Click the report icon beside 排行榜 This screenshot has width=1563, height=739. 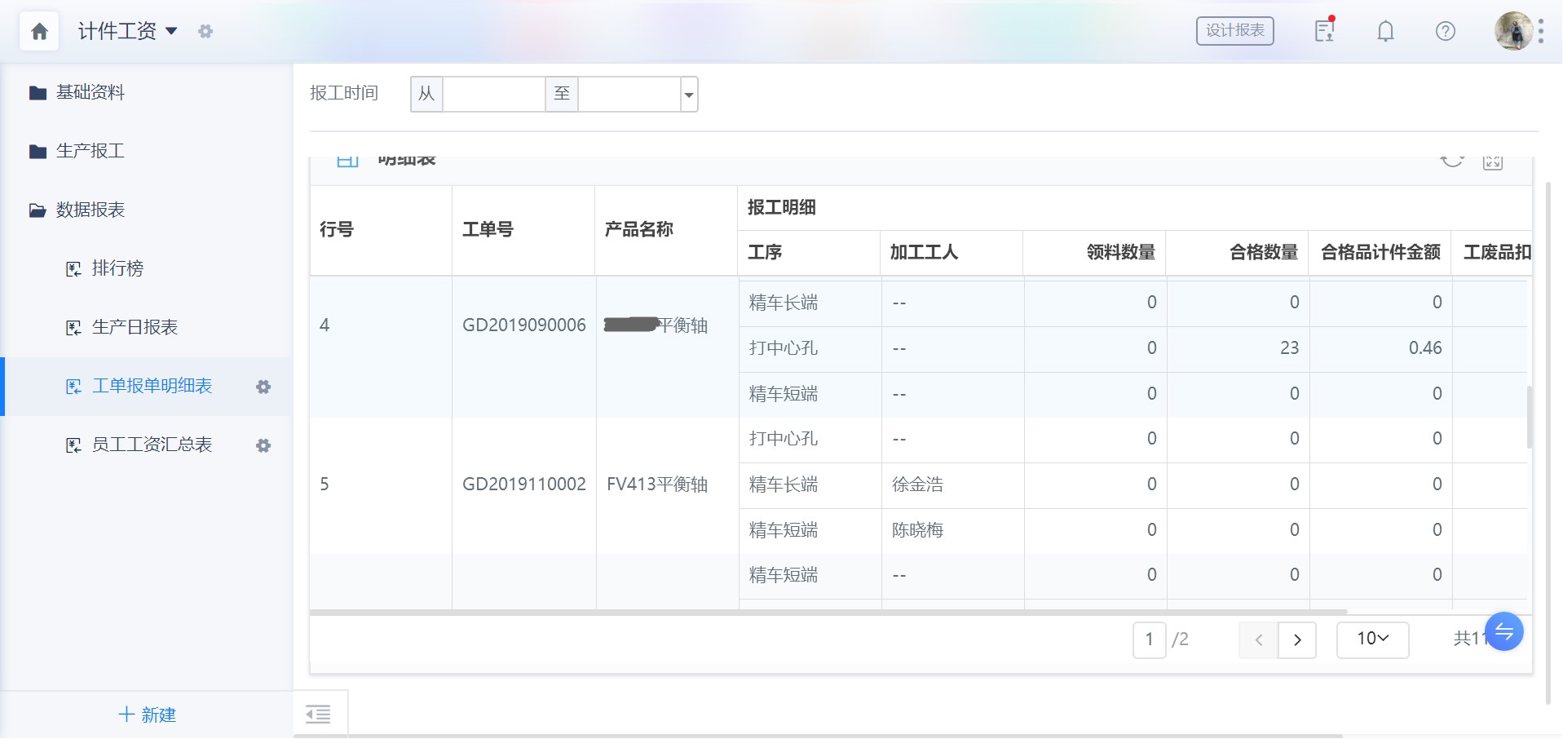click(73, 269)
